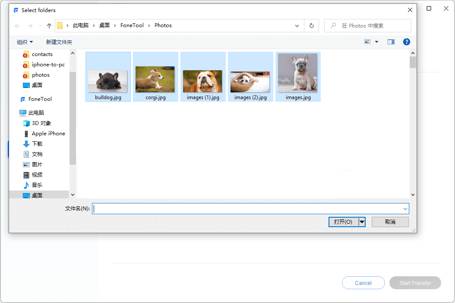Refresh the Photos folder view
Image resolution: width=455 pixels, height=303 pixels.
point(311,26)
